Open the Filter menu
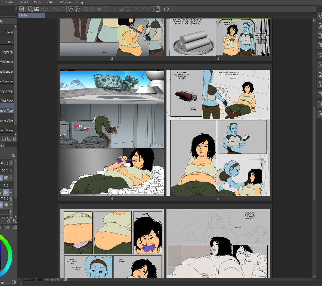This screenshot has width=322, height=286. [x=50, y=2]
